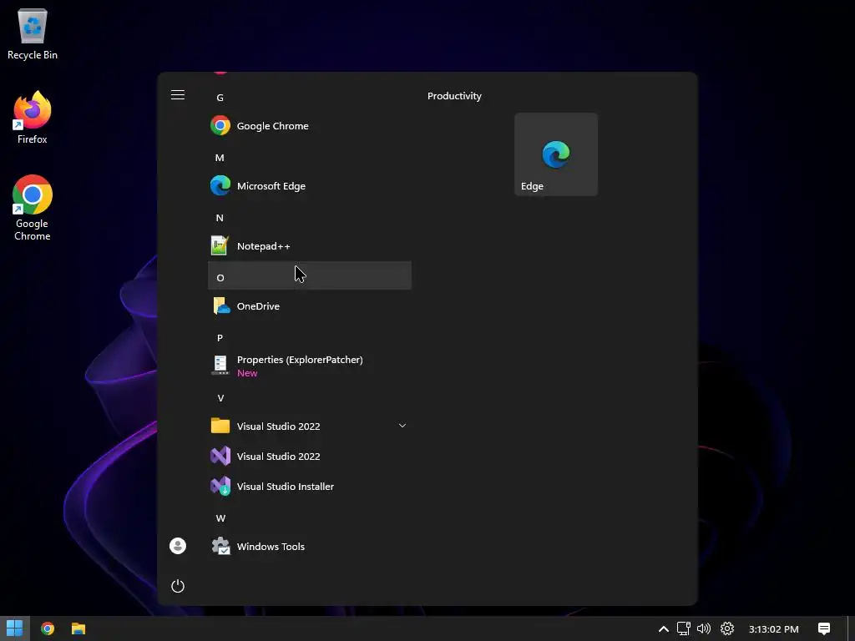Select the letter P section header
This screenshot has height=641, width=855.
pyautogui.click(x=310, y=338)
